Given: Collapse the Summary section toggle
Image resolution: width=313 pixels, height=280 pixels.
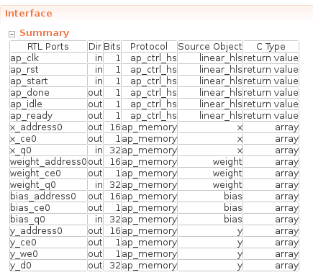Looking at the screenshot, I should pos(12,34).
